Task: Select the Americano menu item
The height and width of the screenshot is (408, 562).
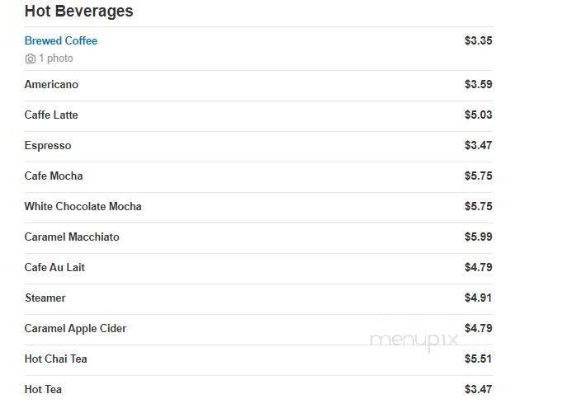Action: (51, 85)
